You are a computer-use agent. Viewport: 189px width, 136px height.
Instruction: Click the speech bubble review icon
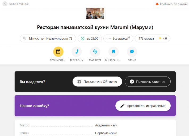tap(132, 52)
